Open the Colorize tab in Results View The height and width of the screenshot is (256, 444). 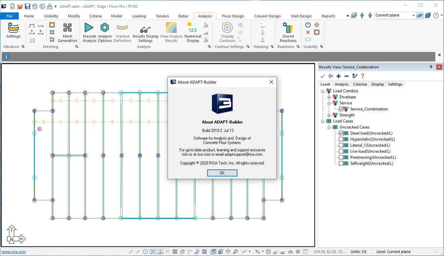coord(360,84)
